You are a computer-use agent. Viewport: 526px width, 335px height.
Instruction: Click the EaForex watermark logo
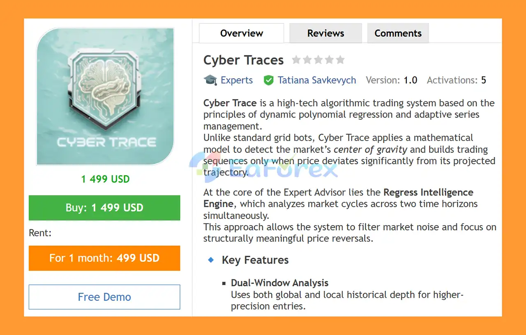[263, 164]
